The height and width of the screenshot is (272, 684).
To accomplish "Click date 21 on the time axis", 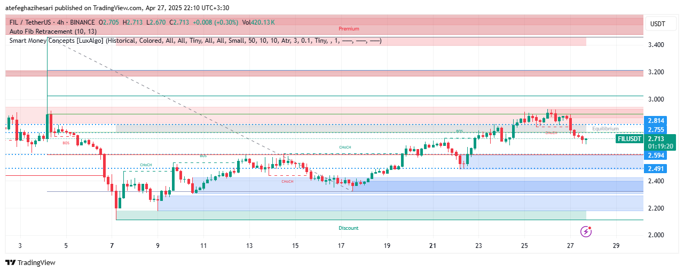I will pos(433,245).
